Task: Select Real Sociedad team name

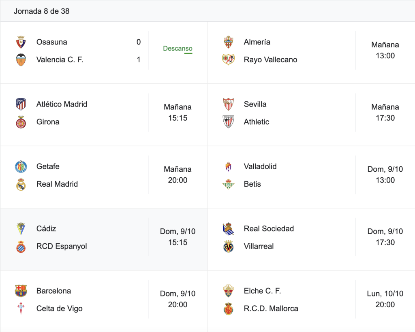Action: (x=269, y=229)
